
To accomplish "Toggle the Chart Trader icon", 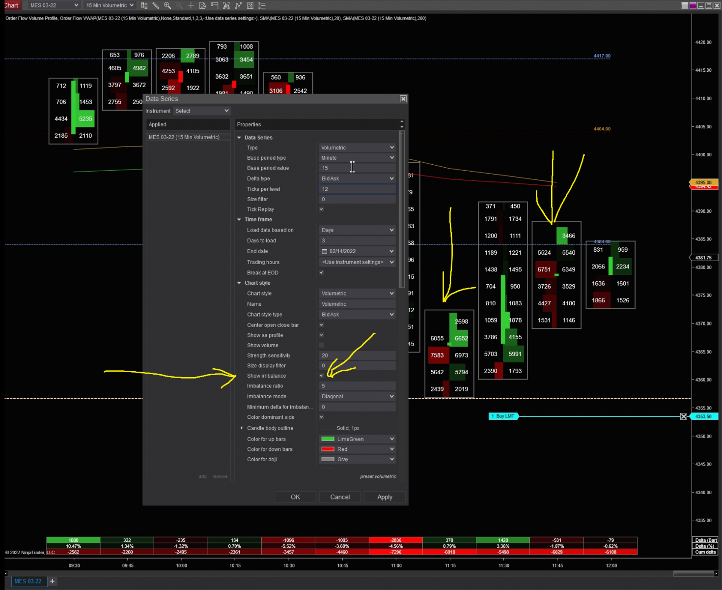I will tap(215, 5).
